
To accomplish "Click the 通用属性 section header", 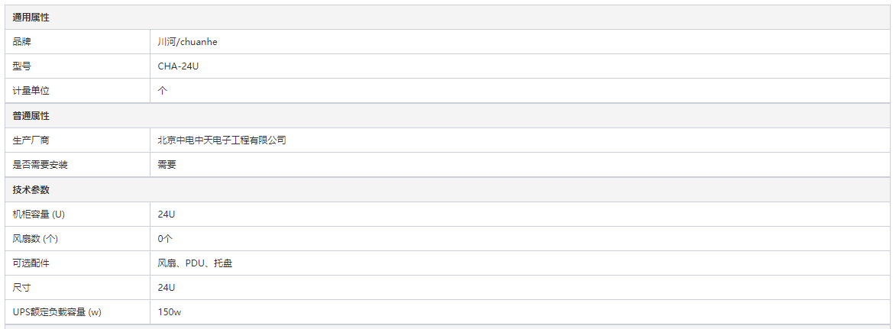I will tap(31, 18).
